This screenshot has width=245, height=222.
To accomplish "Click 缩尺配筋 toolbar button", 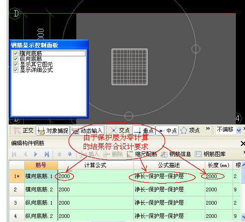I will click(142, 154).
